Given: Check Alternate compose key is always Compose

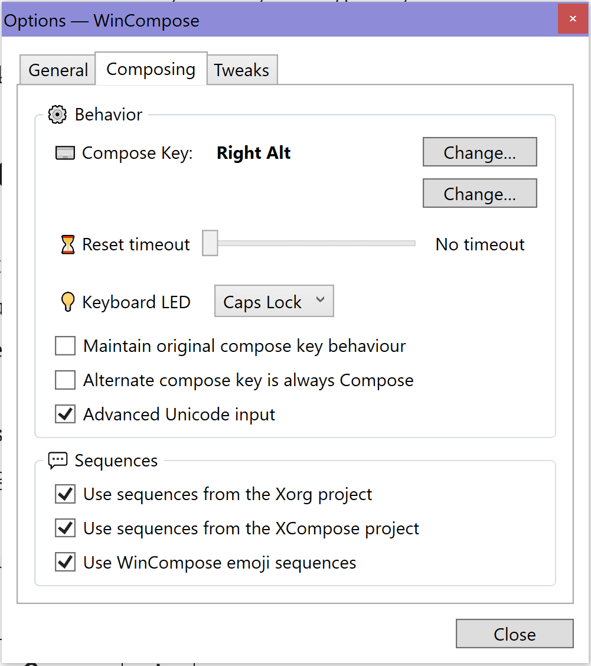Looking at the screenshot, I should (65, 380).
